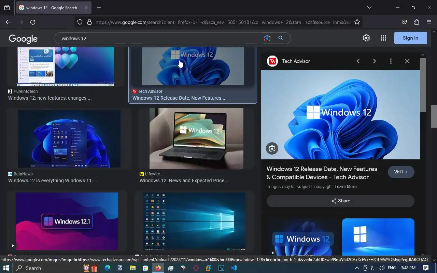Go back using the browser back arrow
The image size is (437, 273).
(x=8, y=22)
